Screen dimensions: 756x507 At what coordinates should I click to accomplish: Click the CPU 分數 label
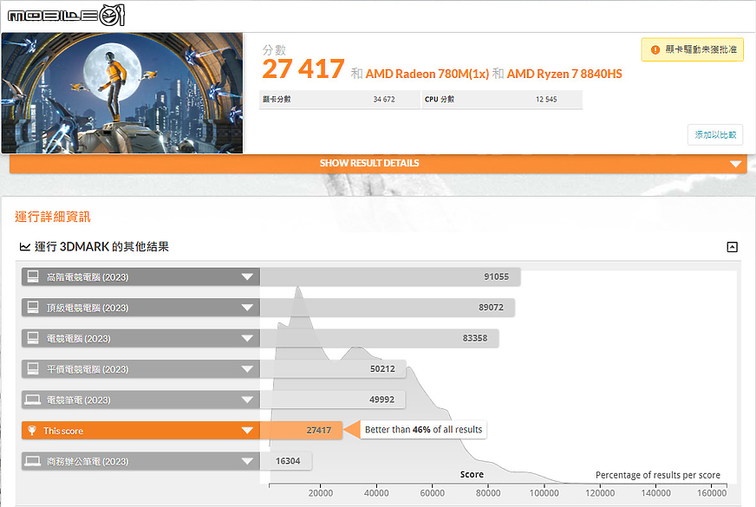pos(440,100)
